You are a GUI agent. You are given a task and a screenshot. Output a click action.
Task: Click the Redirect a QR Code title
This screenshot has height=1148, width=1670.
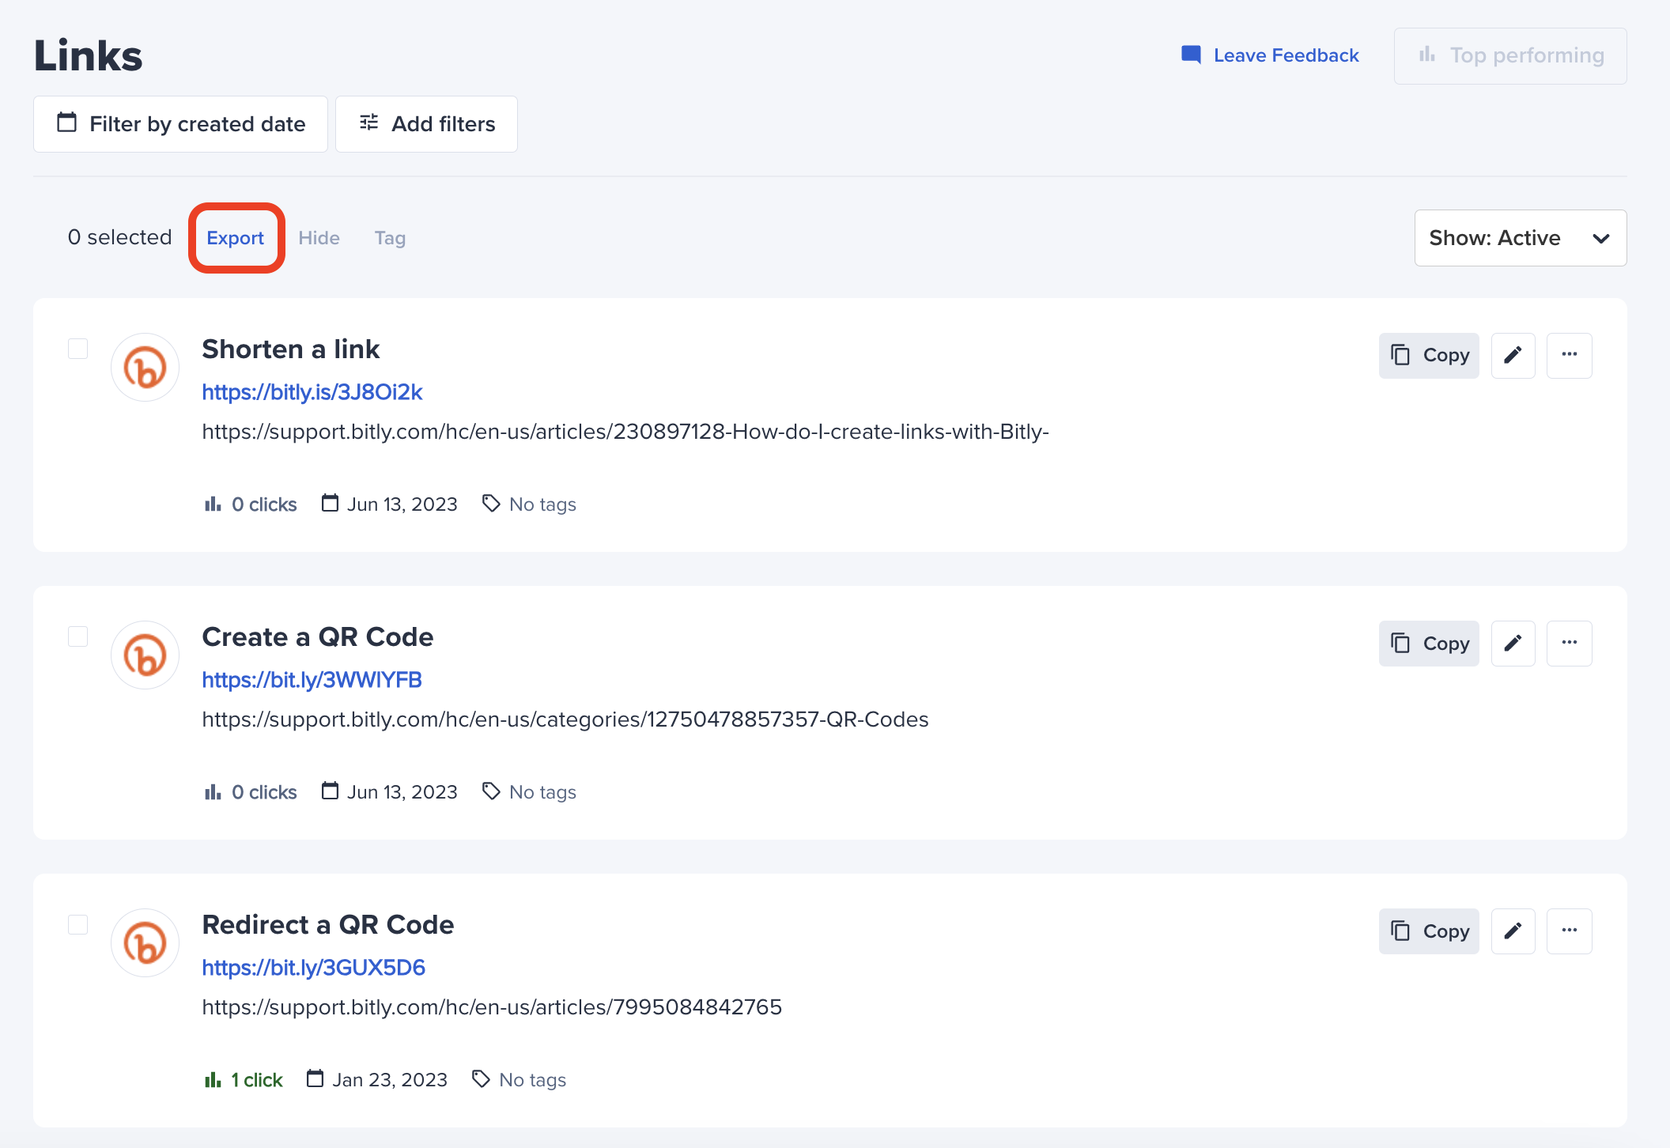pyautogui.click(x=328, y=925)
